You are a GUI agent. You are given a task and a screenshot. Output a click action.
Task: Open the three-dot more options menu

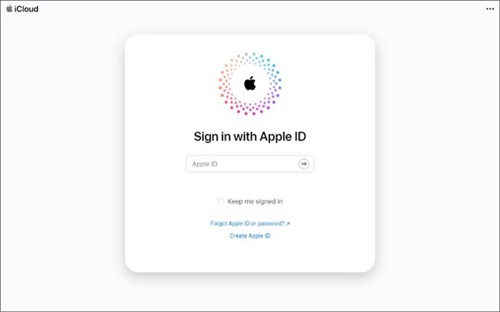[490, 9]
